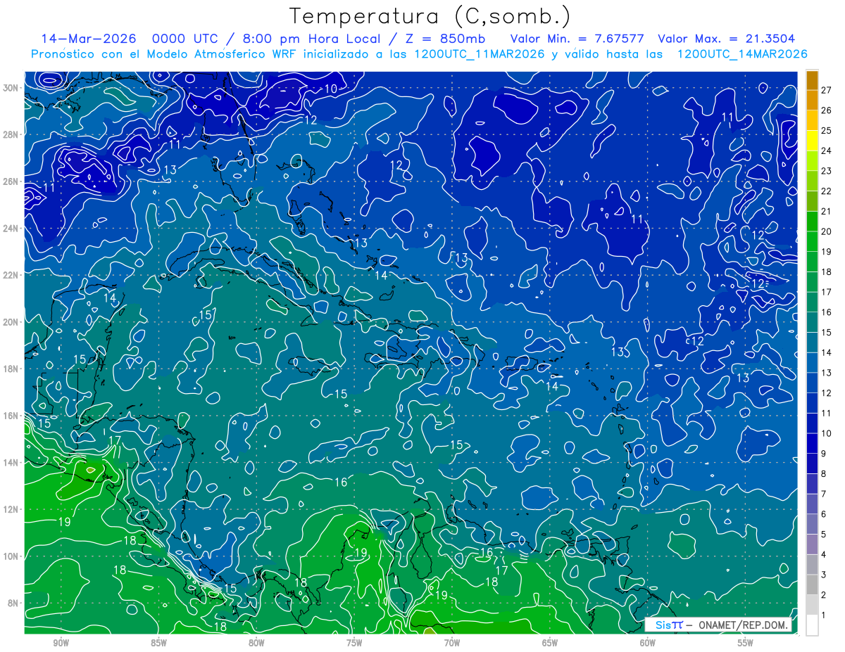The width and height of the screenshot is (845, 652).
Task: Click the color scale label '20'
Action: [826, 231]
